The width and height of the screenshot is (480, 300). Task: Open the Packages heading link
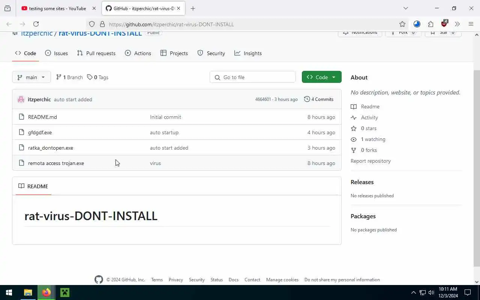363,216
